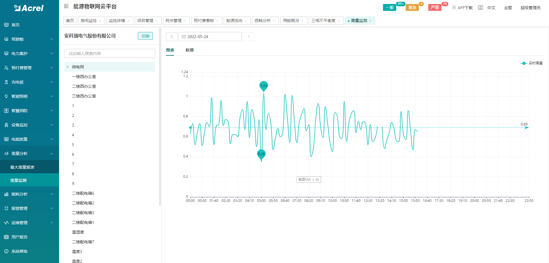The width and height of the screenshot is (549, 263).
Task: Click the 驾驶舱 cockpit sidebar icon
Action: pyautogui.click(x=6, y=39)
